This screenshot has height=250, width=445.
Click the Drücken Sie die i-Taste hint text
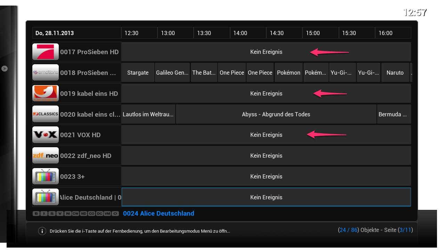point(140,231)
